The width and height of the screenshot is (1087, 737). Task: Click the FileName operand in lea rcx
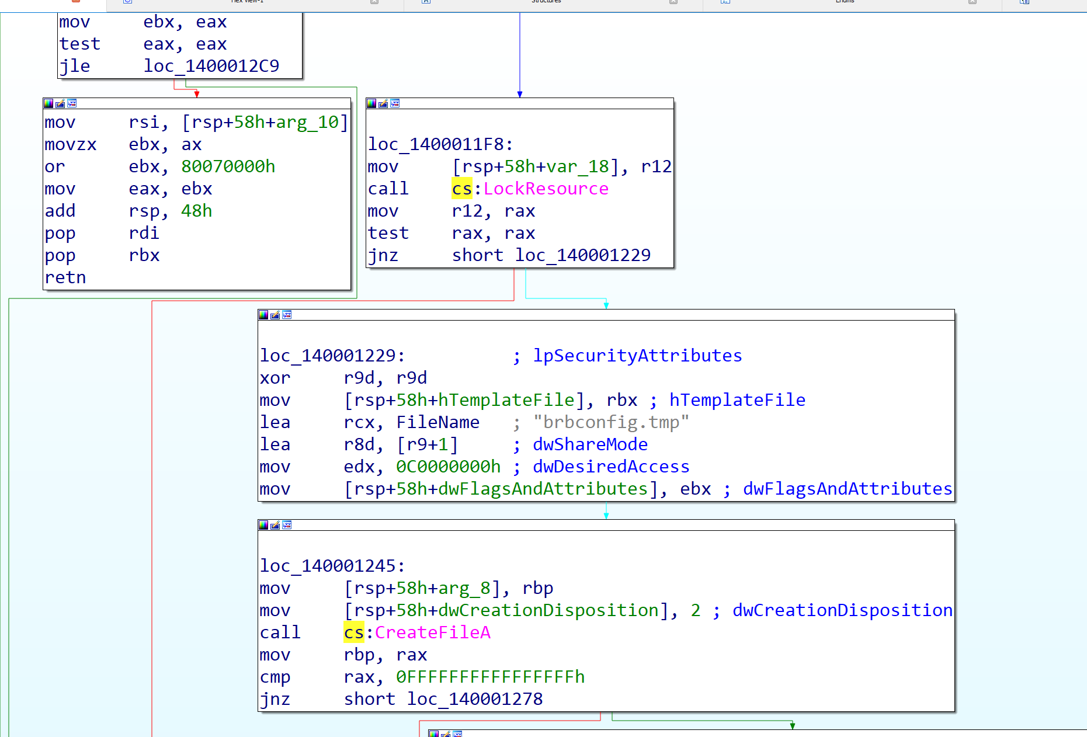click(438, 422)
